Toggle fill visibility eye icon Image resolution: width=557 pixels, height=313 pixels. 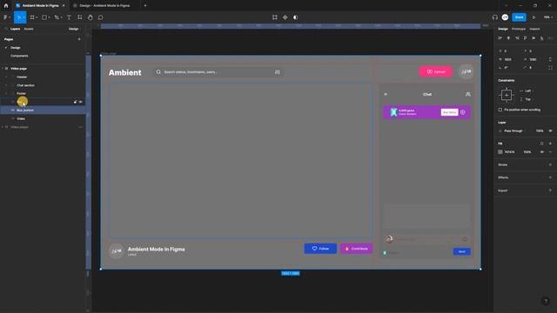pos(542,152)
